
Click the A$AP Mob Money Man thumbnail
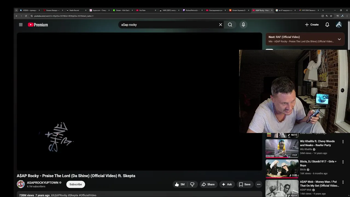tap(282, 189)
